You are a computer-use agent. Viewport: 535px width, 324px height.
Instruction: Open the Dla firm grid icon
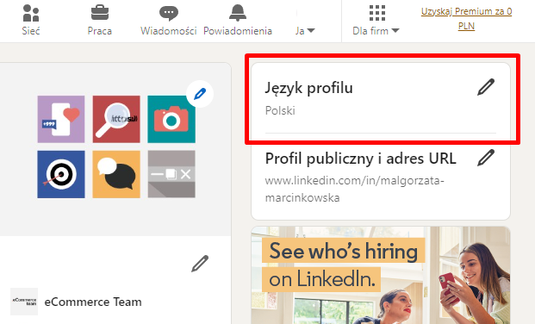pyautogui.click(x=377, y=13)
